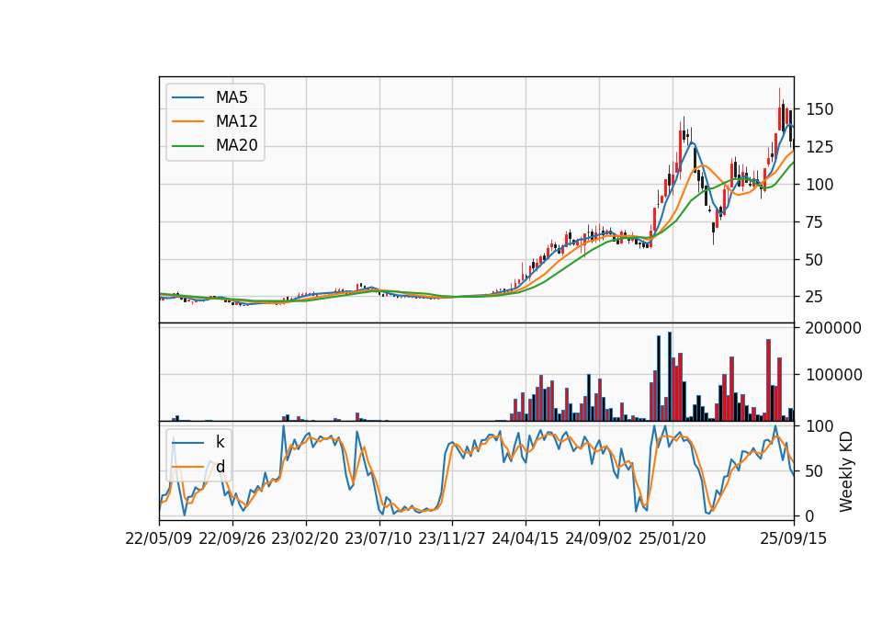Click the 25/01/20 date tick label

point(673,538)
